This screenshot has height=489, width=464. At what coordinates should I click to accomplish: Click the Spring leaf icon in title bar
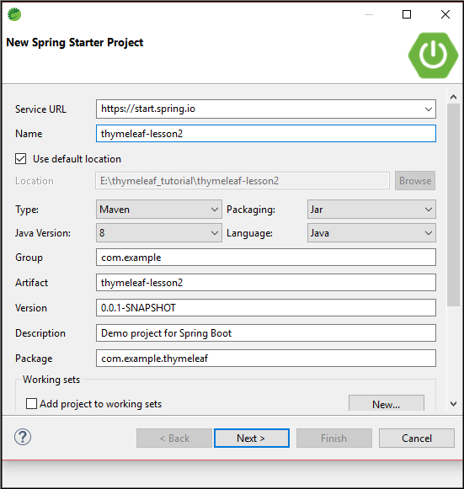(14, 14)
